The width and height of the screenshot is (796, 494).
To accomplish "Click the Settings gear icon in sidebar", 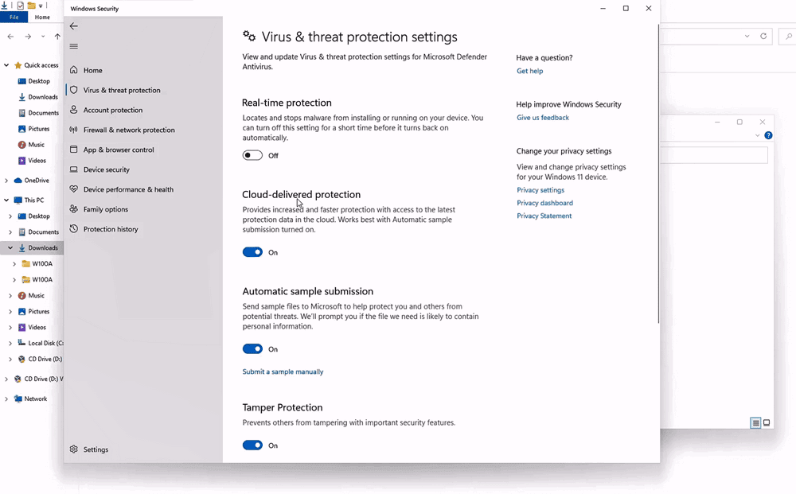I will 73,449.
